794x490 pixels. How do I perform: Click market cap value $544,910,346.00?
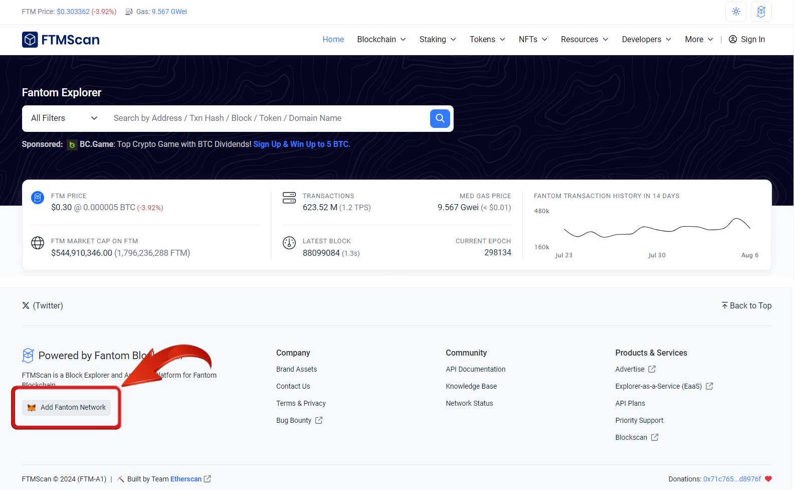pos(82,253)
